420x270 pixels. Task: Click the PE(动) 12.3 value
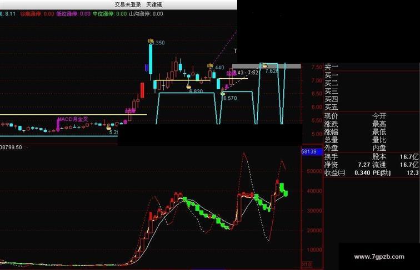[x=412, y=172]
